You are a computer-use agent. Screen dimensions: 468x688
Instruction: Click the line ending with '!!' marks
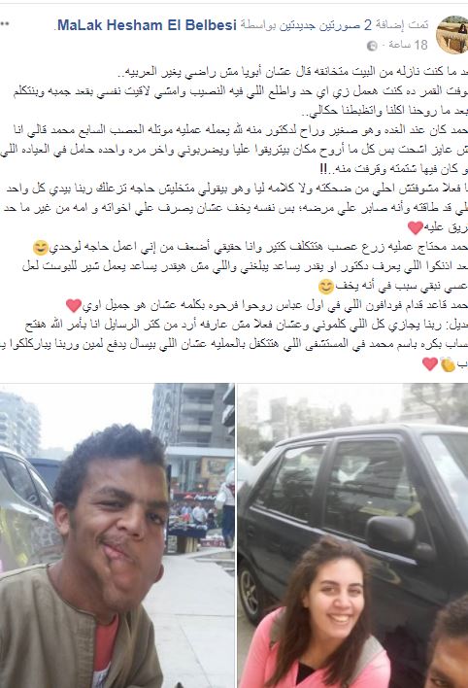point(394,169)
